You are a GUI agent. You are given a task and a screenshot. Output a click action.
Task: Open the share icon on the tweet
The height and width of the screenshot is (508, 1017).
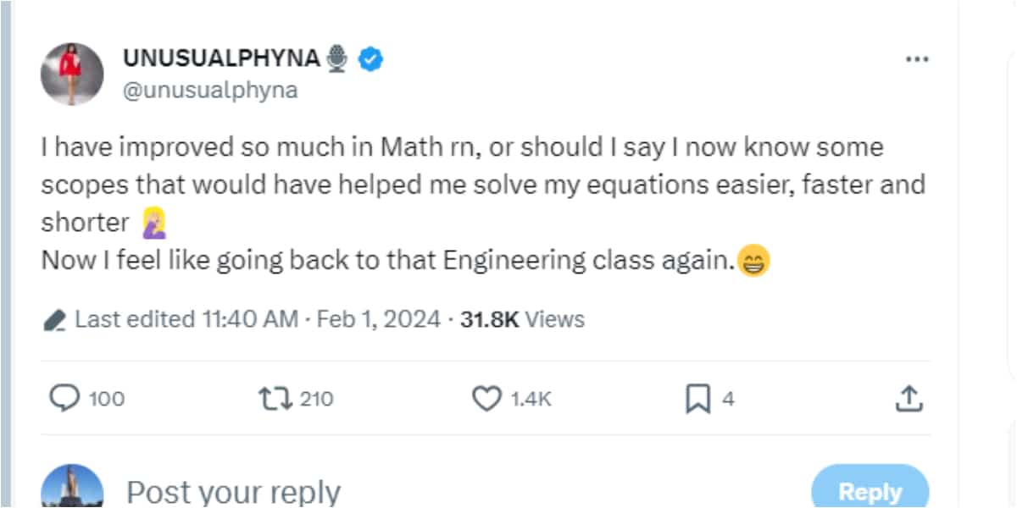click(x=909, y=398)
